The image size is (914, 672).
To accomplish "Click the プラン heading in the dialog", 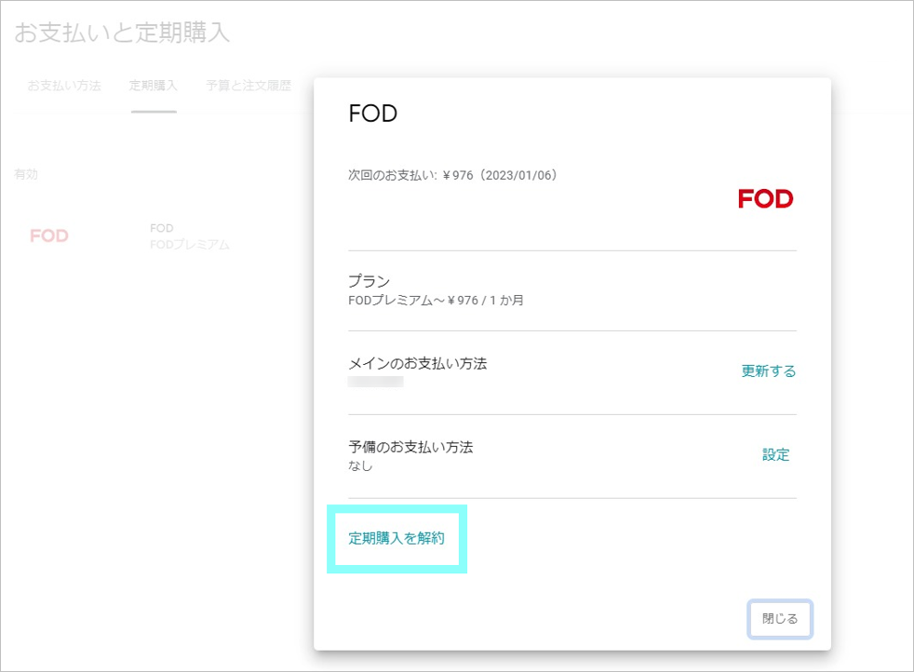I will coord(369,281).
